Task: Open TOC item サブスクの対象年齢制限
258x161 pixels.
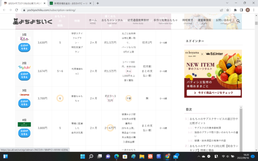Action: (x=208, y=128)
